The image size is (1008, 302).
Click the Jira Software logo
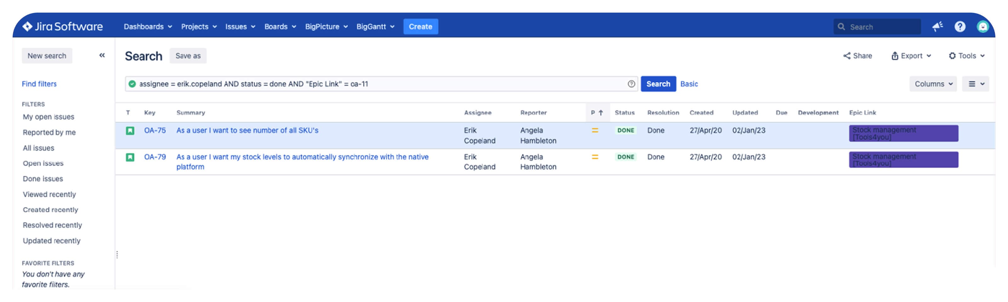[x=63, y=26]
